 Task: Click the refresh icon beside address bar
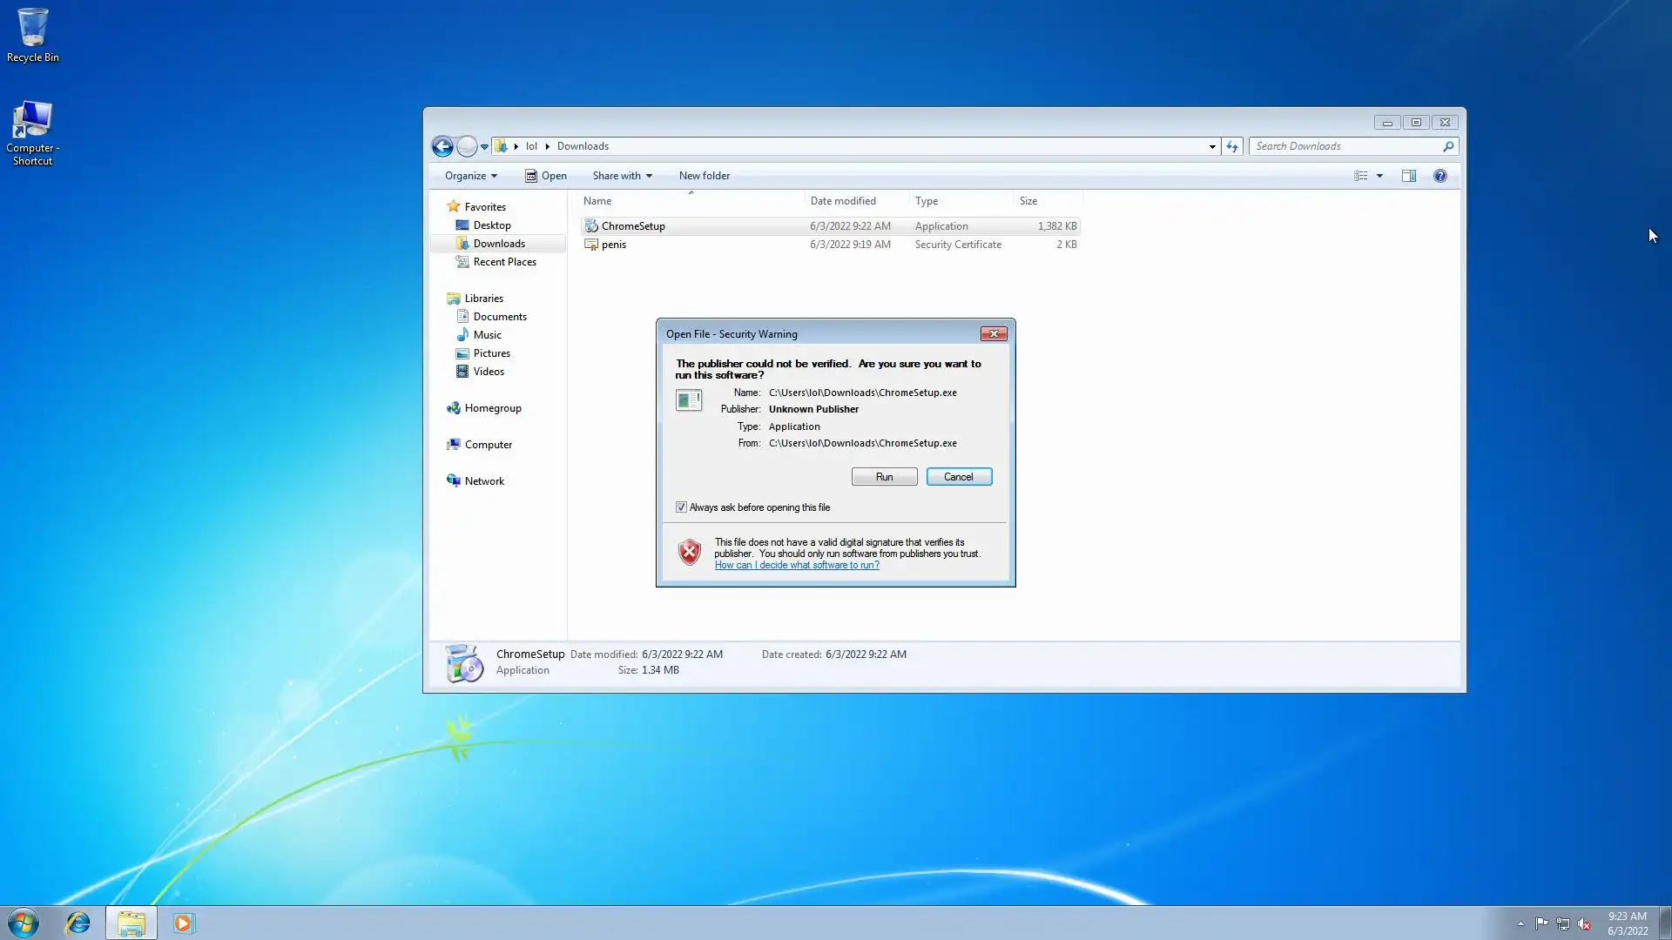1232,146
